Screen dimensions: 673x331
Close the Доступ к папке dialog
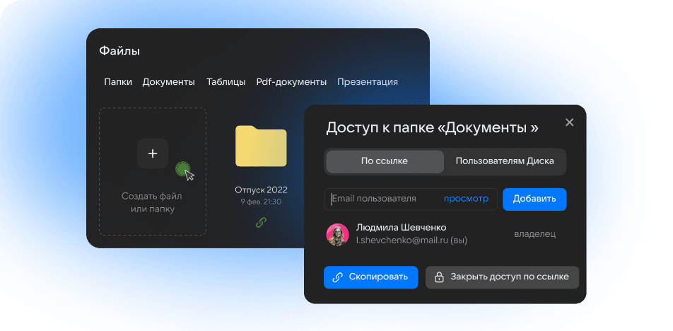coord(570,122)
